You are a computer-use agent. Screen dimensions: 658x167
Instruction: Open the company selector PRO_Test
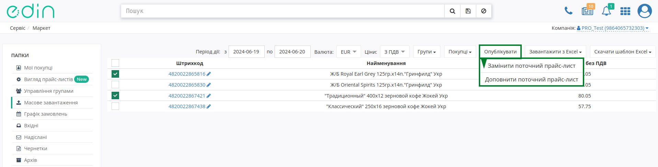click(613, 28)
